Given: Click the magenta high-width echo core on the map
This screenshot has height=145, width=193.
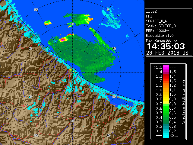Looking at the screenshot, I should [x=62, y=40].
